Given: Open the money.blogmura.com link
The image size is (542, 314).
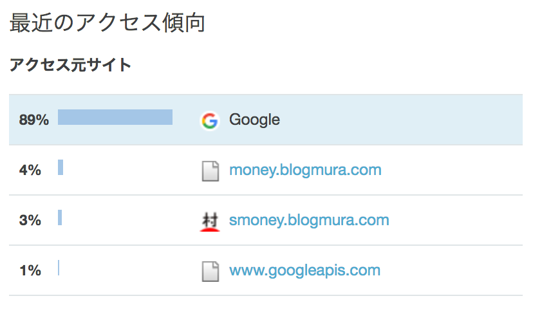Looking at the screenshot, I should point(305,170).
